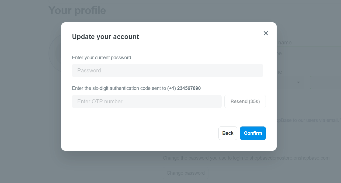Image resolution: width=341 pixels, height=183 pixels.
Task: Click the Enter your current password label
Action: coord(102,58)
